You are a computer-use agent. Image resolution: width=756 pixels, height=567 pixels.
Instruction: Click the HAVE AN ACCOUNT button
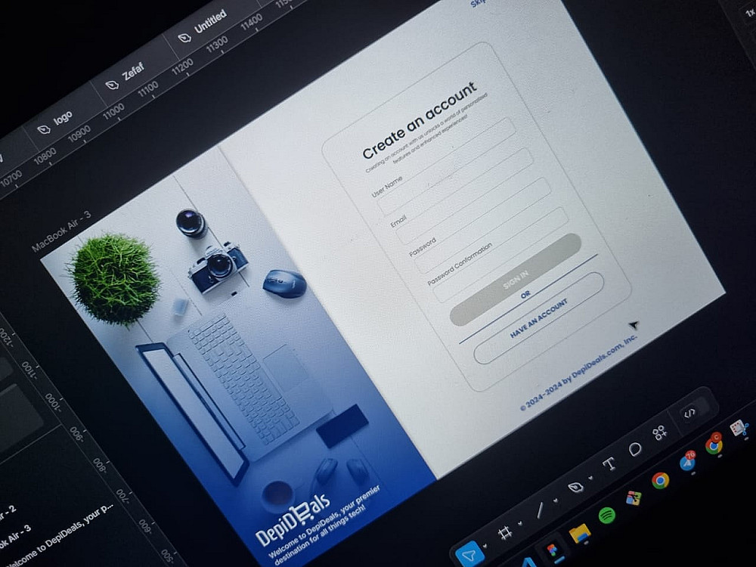tap(538, 318)
